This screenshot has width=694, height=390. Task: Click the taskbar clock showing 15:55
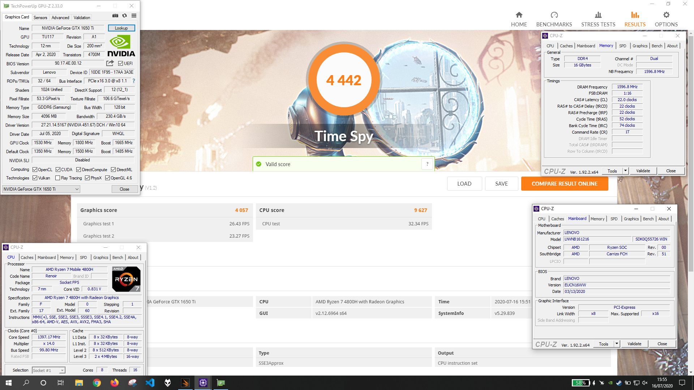(662, 383)
